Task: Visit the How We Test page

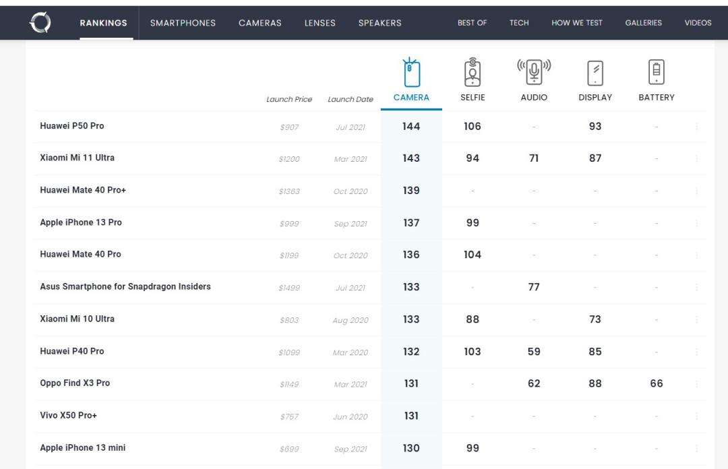Action: pos(576,23)
